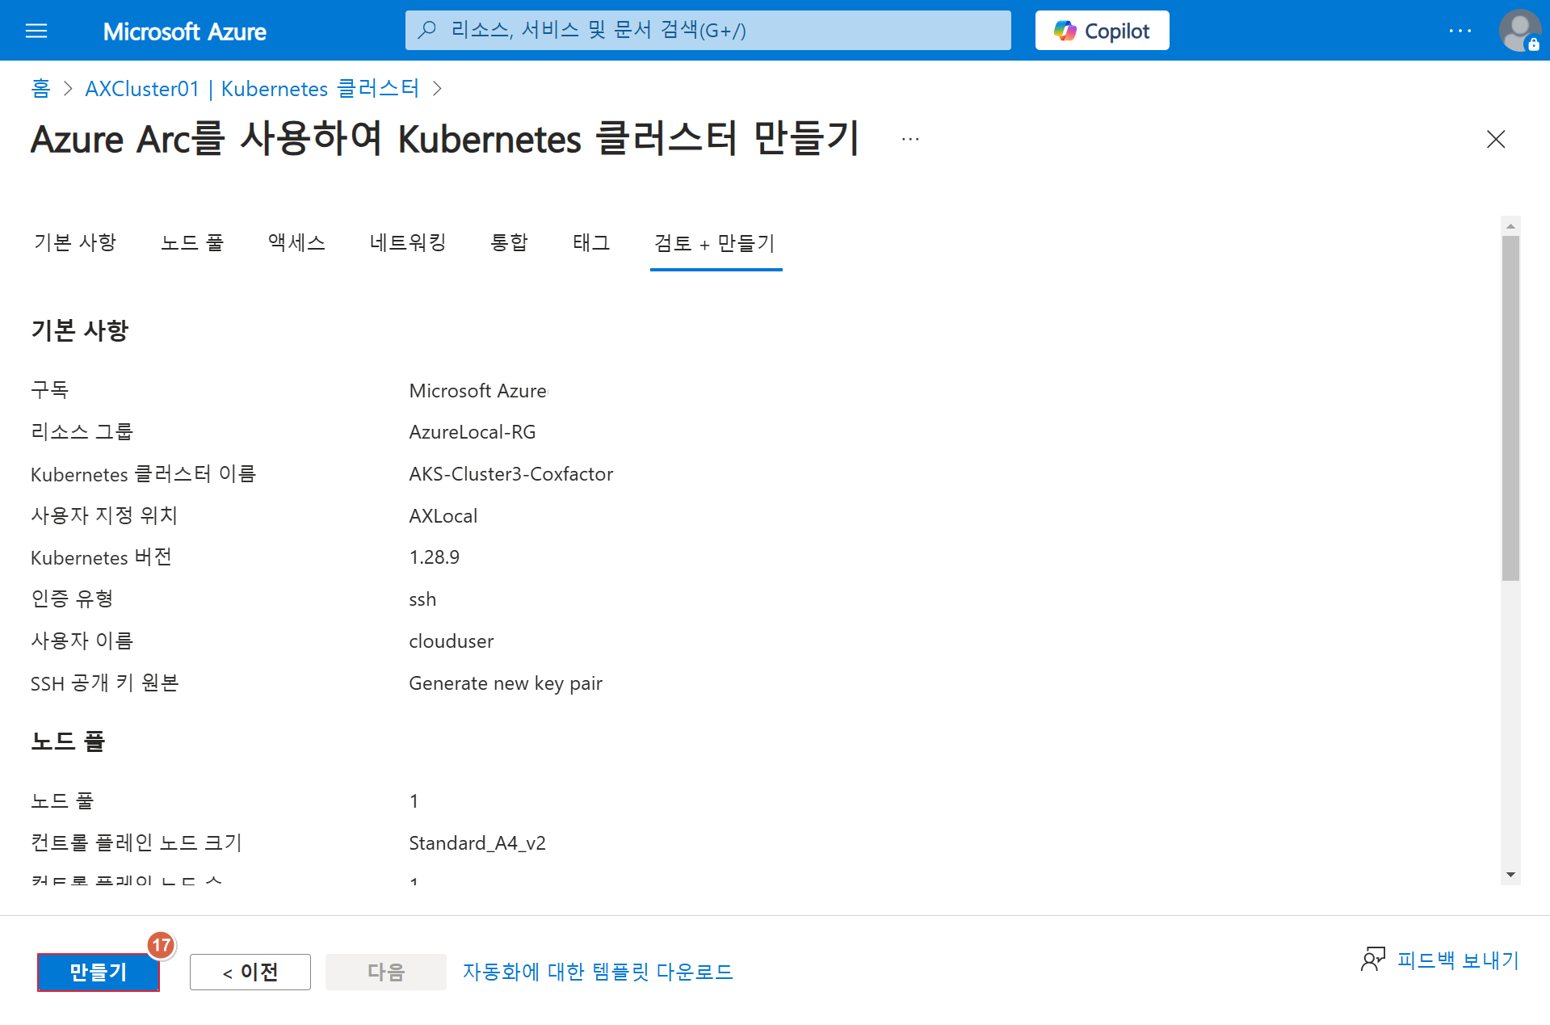Click the scrollbar down arrow
The image size is (1550, 1025).
point(1510,875)
